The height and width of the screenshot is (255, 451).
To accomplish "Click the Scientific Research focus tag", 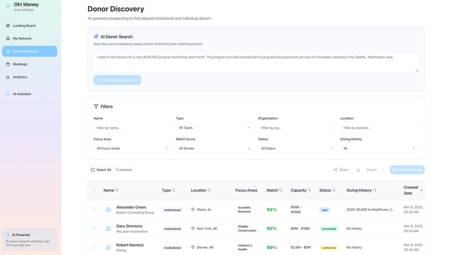I will 247,210.
